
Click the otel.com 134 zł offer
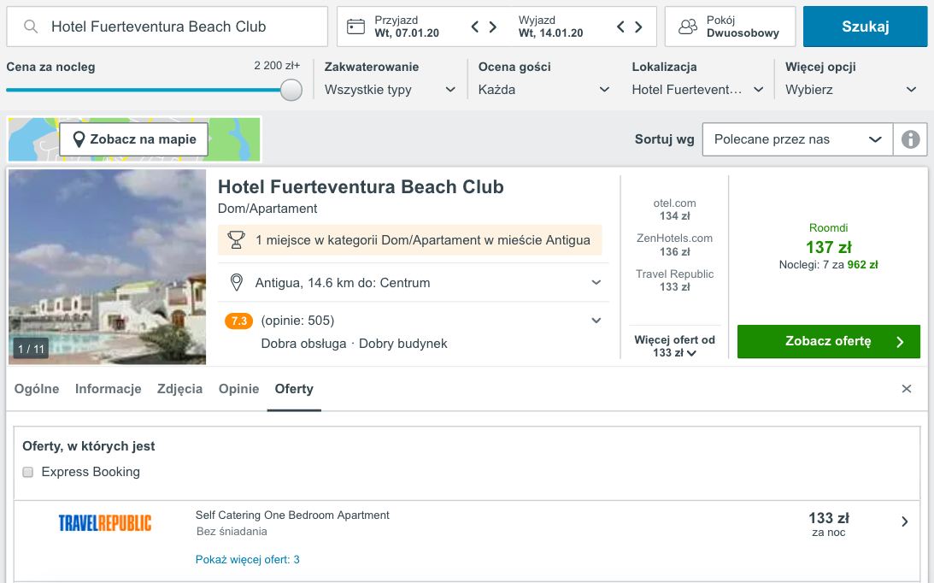[674, 209]
